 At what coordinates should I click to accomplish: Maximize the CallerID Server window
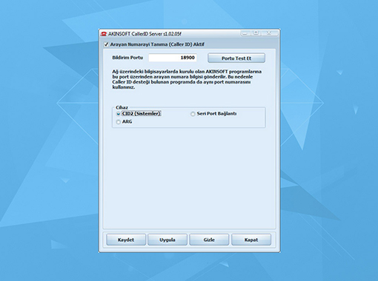(256, 33)
